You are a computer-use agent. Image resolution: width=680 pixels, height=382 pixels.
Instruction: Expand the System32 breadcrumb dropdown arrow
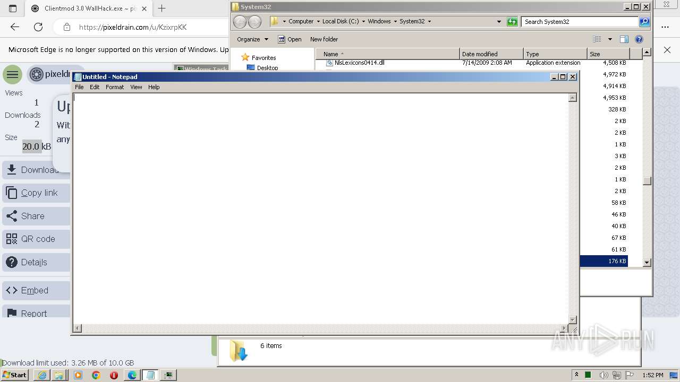[x=429, y=22]
